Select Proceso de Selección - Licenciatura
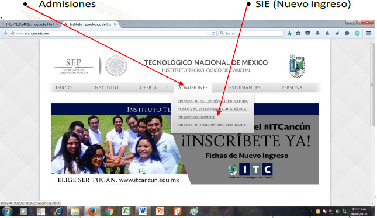Viewport: 377px width, 218px height. [x=213, y=101]
